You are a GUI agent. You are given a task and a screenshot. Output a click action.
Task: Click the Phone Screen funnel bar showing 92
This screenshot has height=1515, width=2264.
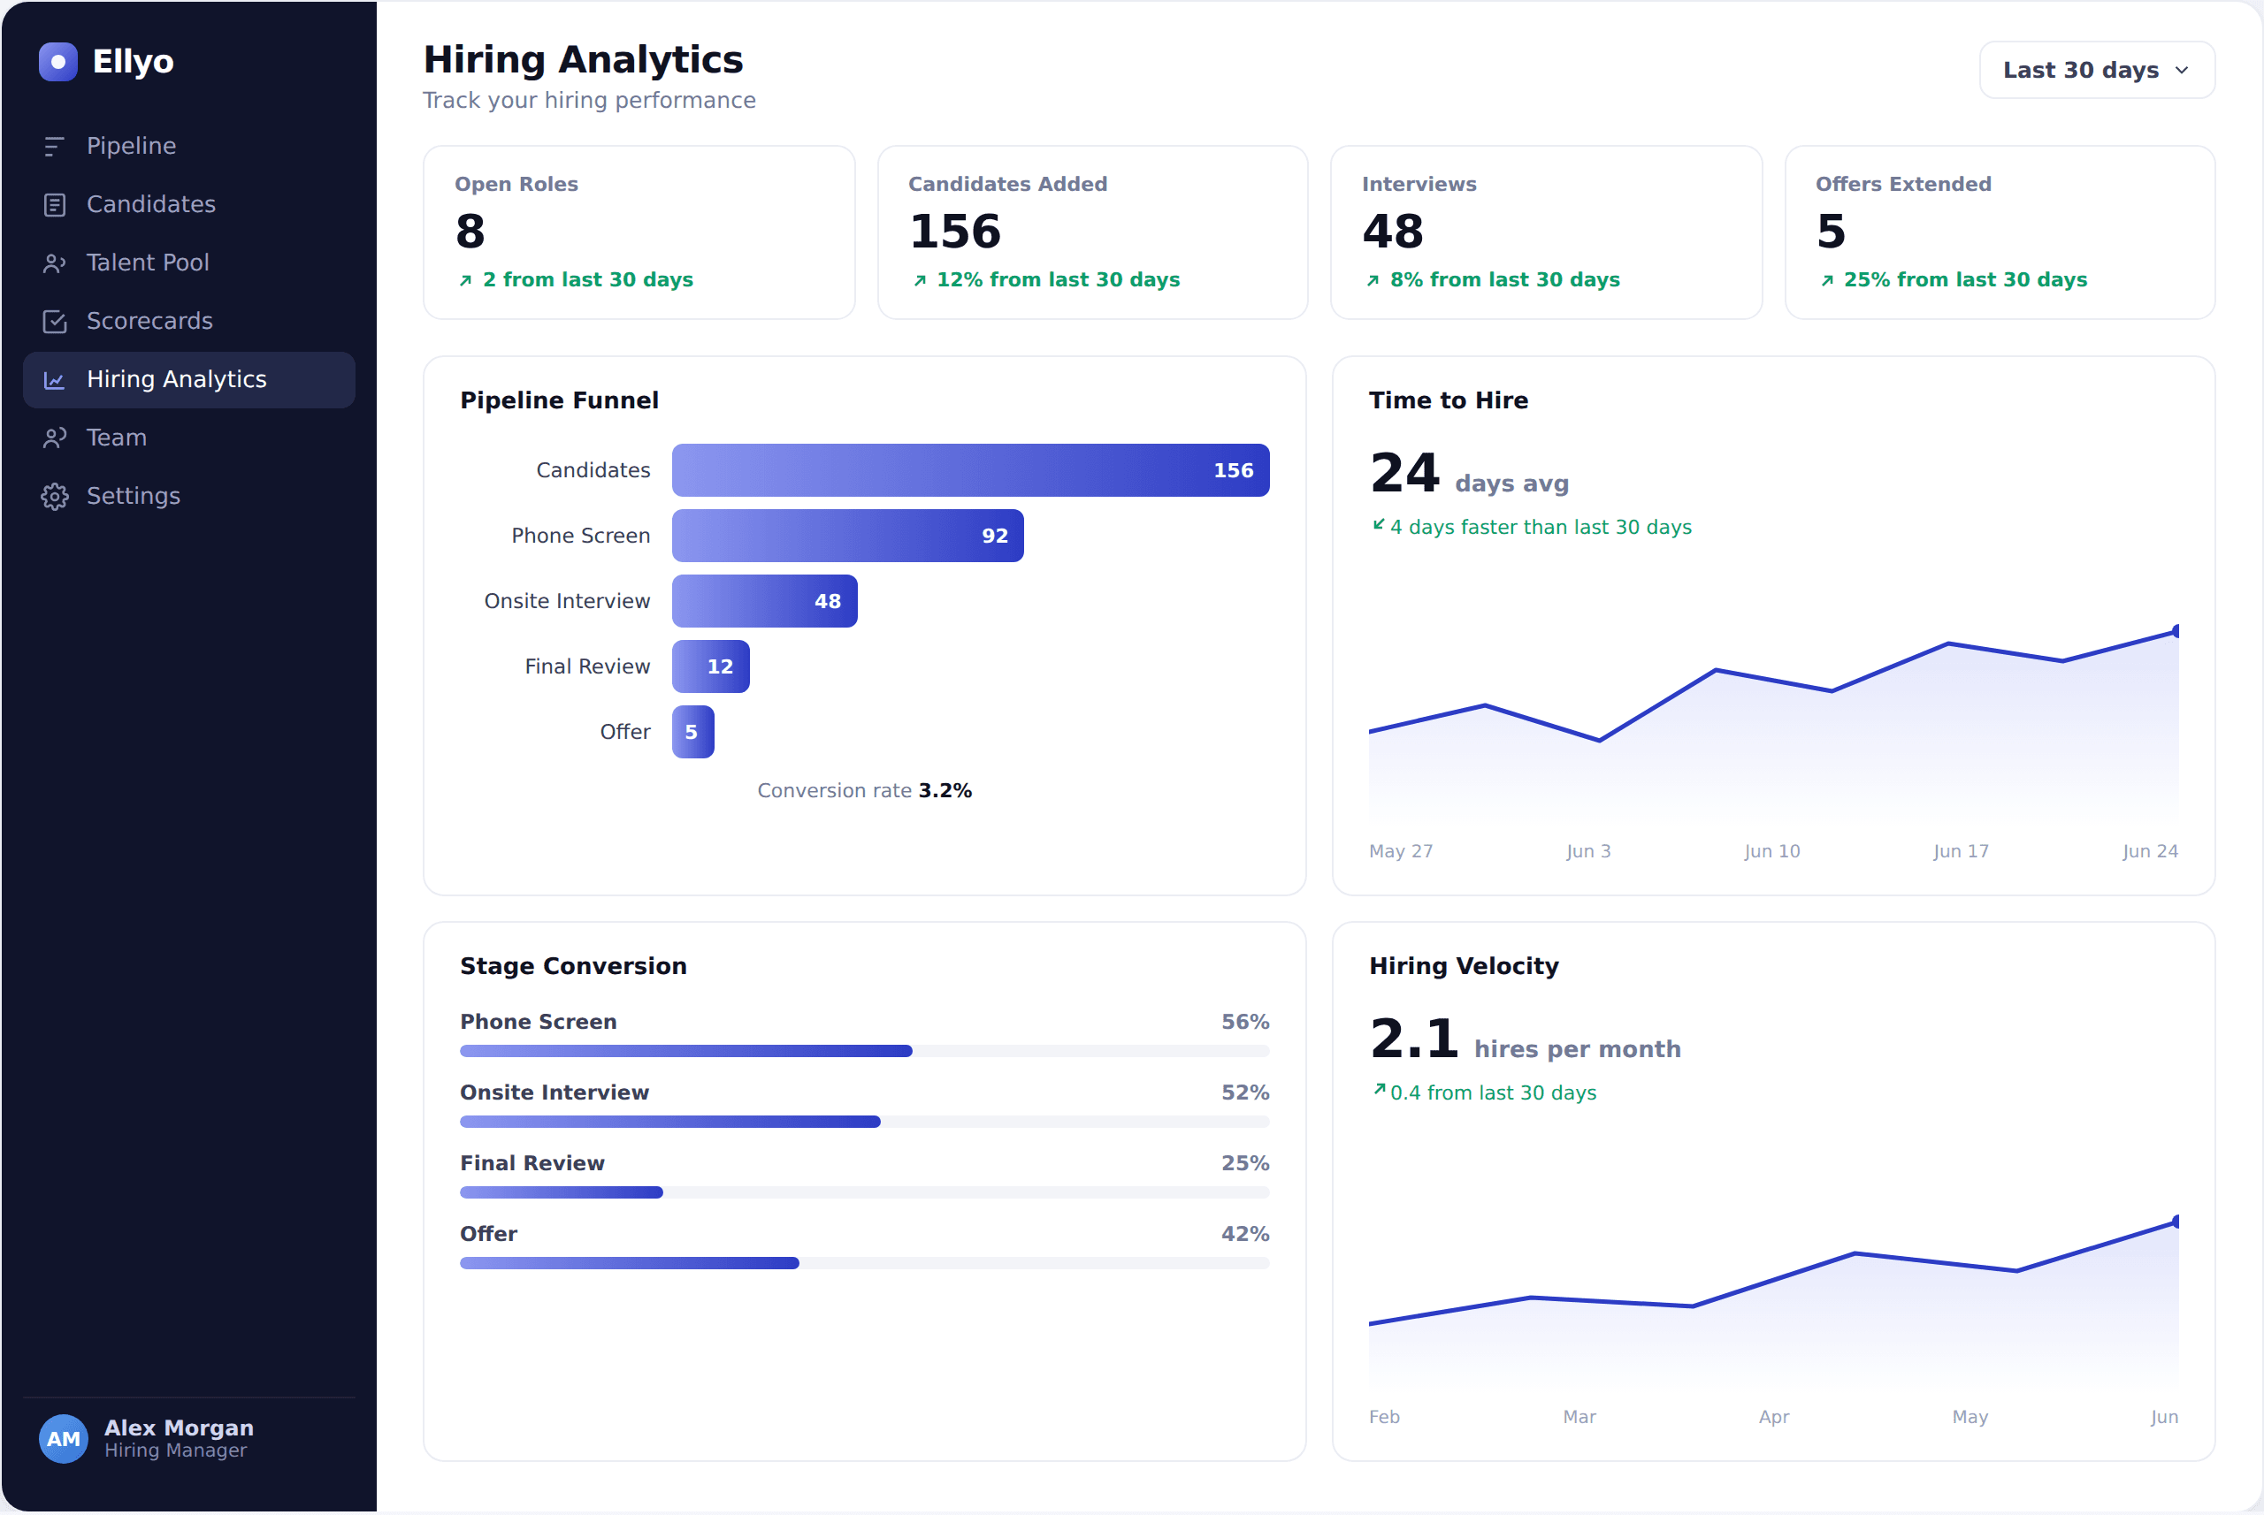coord(848,537)
